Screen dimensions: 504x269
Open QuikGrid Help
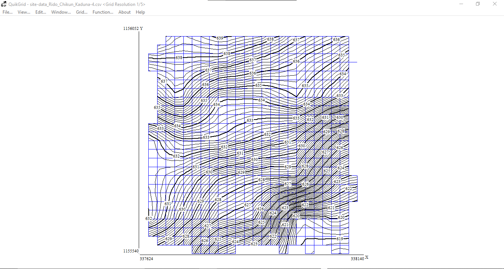tap(140, 12)
